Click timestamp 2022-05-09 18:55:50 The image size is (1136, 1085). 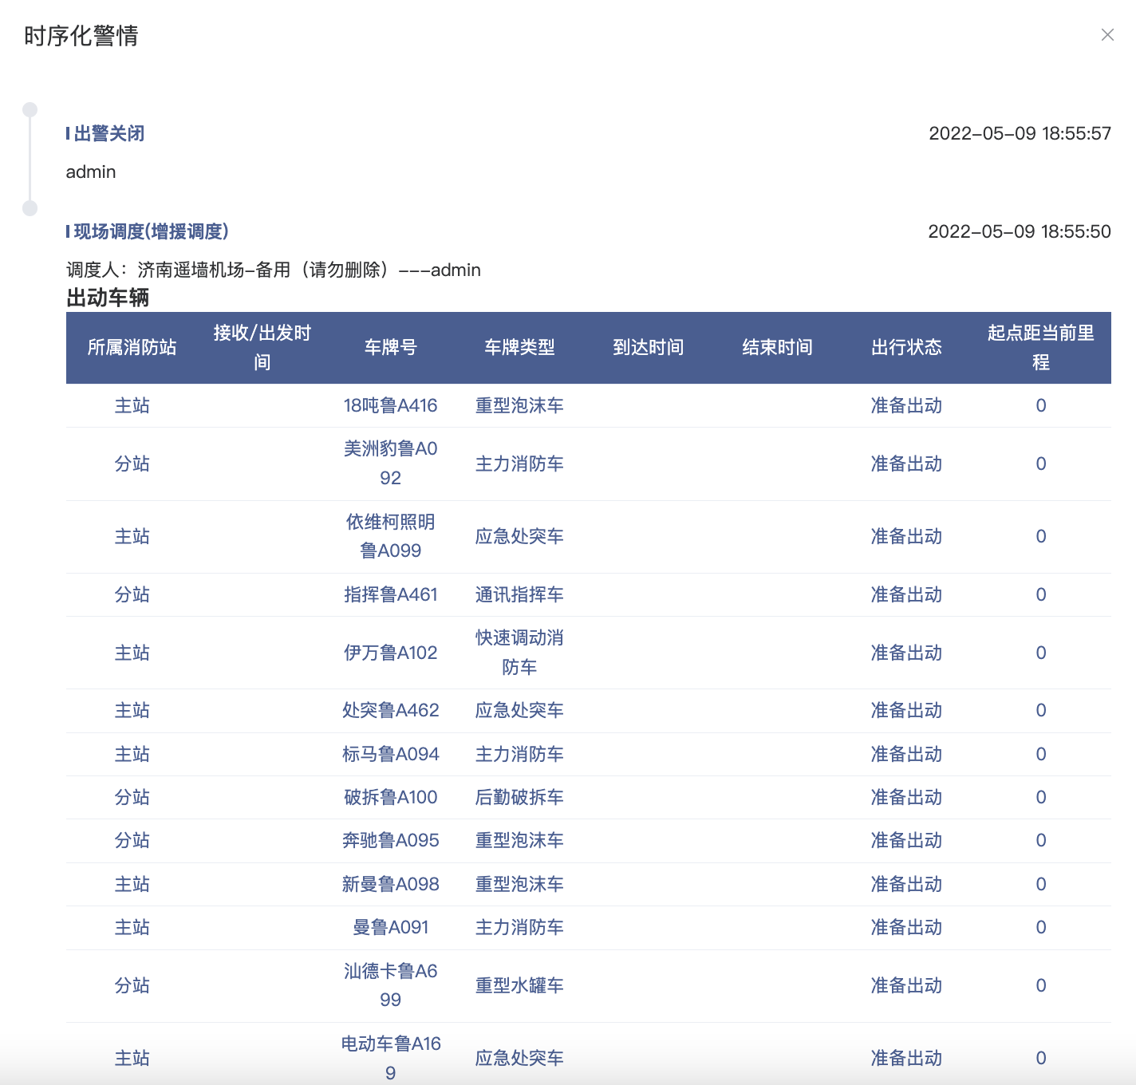point(1020,231)
